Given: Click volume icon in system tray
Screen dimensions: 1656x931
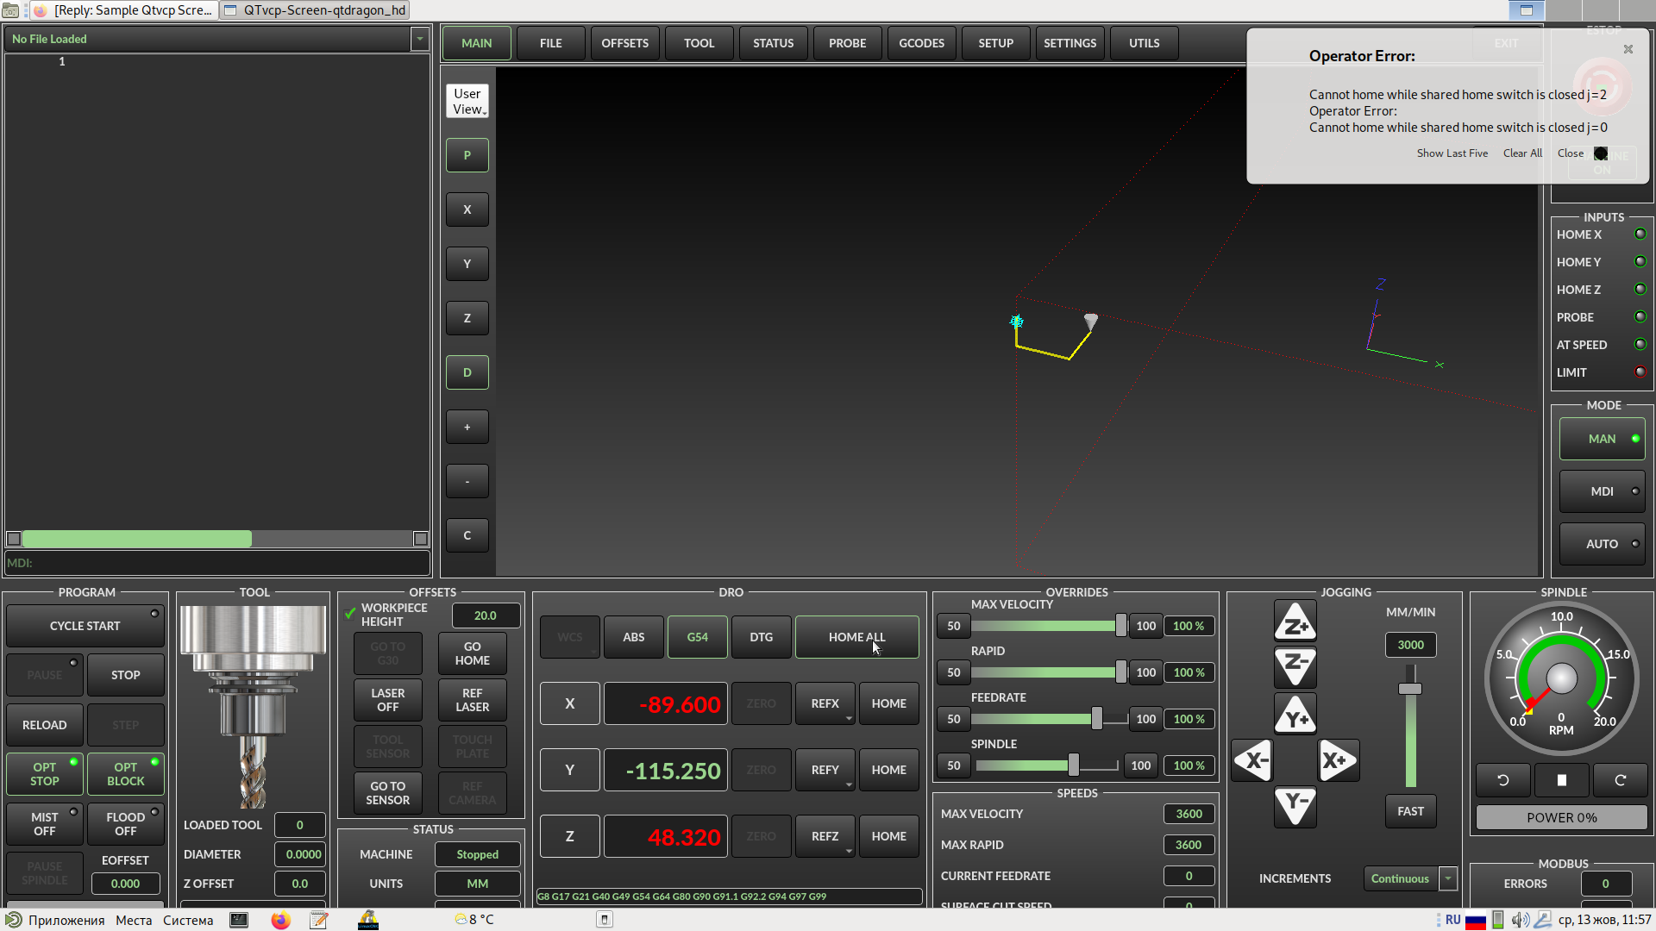Looking at the screenshot, I should coord(1520,920).
